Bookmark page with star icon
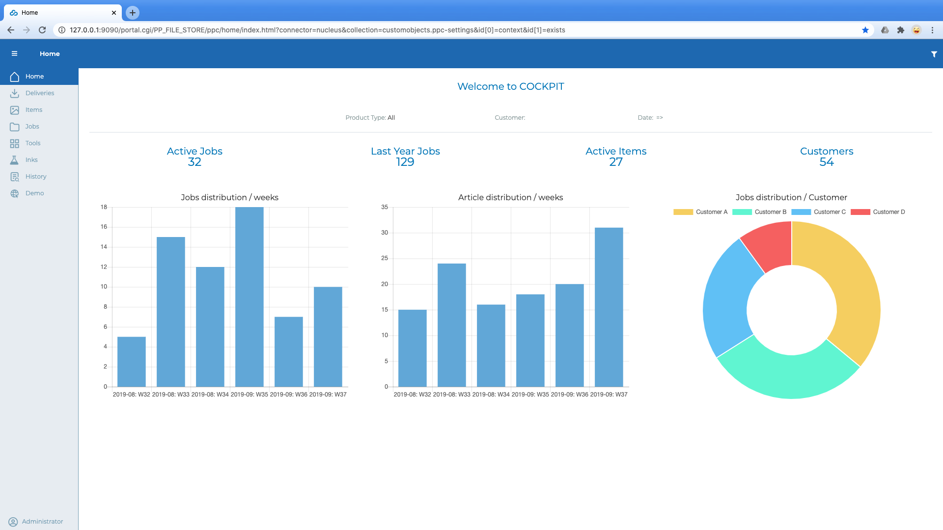Screen dimensions: 943x530 (x=865, y=30)
